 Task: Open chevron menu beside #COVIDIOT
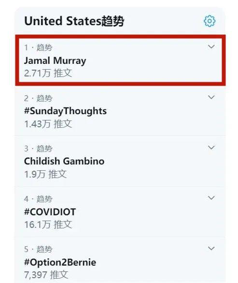click(x=211, y=198)
